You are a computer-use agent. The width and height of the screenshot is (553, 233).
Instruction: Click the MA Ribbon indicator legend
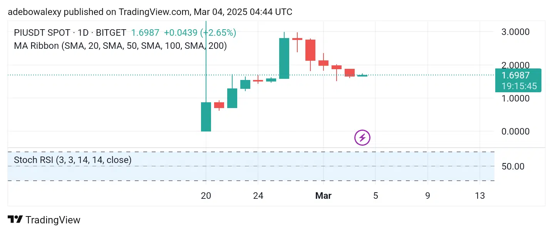pos(120,46)
